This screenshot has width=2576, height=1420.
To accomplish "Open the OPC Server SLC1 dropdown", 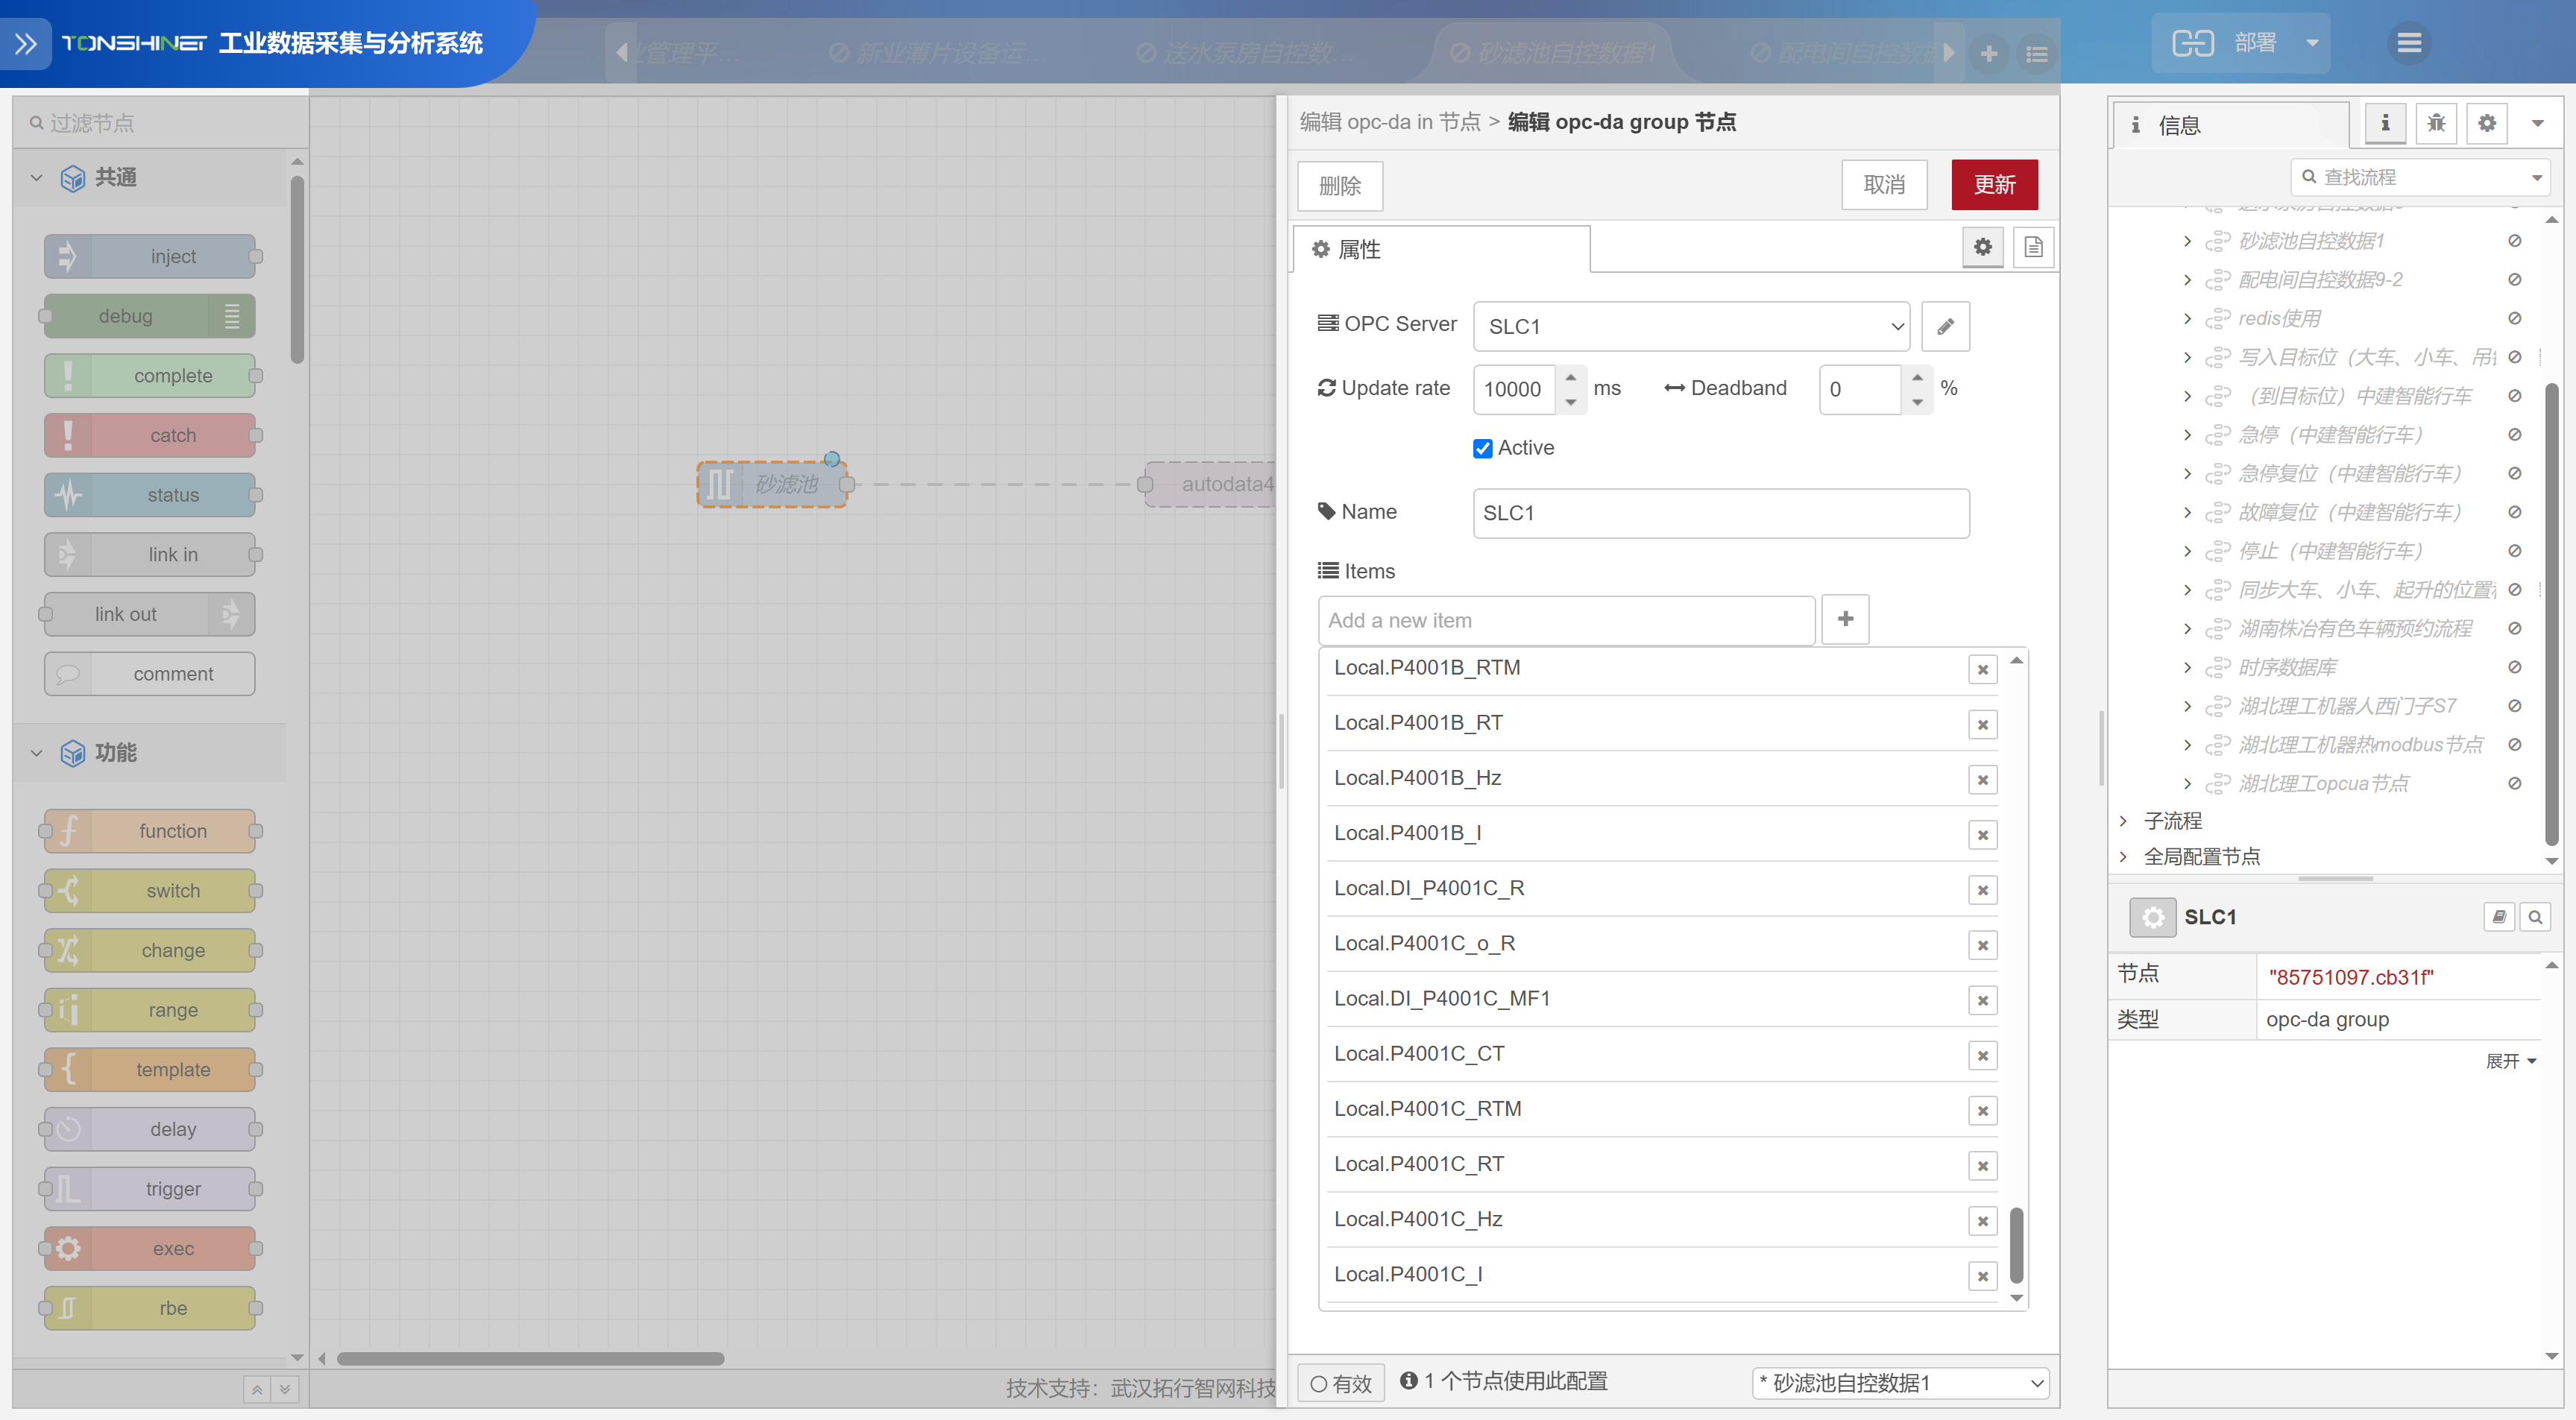I will point(1690,326).
